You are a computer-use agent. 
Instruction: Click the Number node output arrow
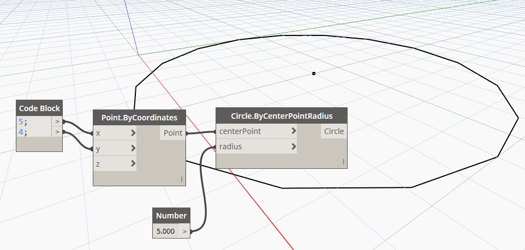(x=185, y=231)
